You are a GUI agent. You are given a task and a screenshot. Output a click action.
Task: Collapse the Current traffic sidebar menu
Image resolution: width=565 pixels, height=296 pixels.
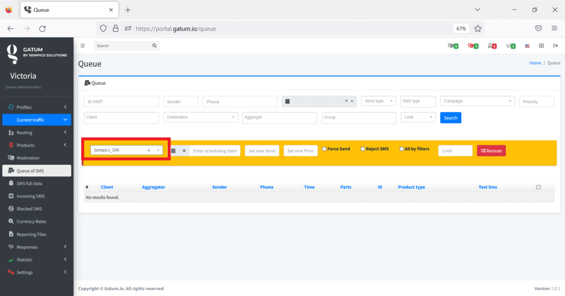36,120
